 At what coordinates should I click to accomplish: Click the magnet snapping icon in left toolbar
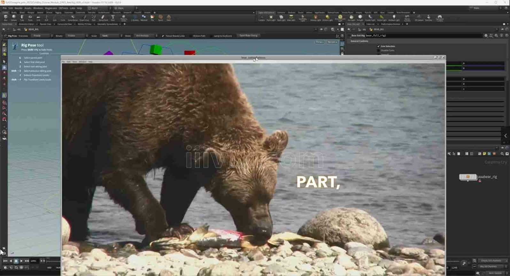click(4, 119)
